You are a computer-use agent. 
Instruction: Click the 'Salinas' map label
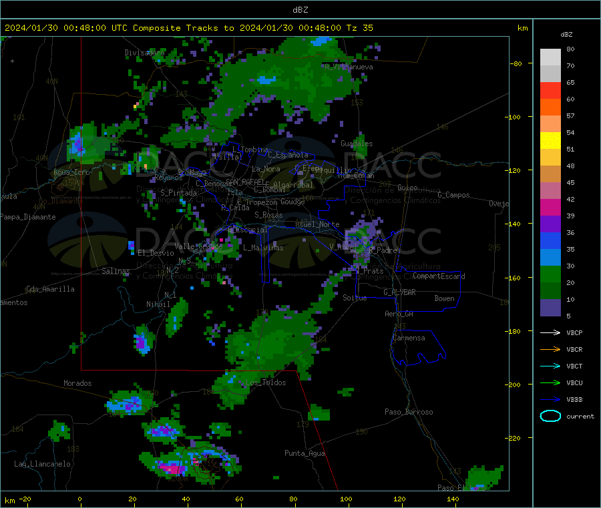point(116,271)
